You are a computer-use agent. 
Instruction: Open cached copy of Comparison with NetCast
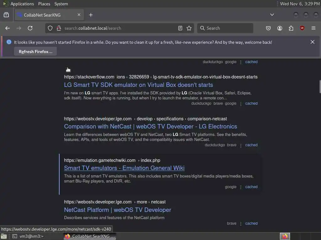click(x=251, y=145)
